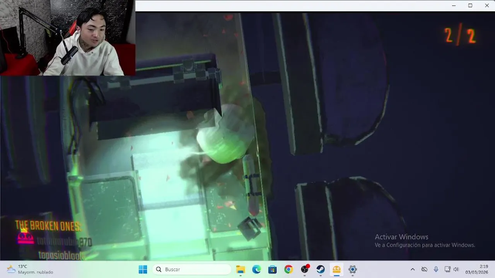This screenshot has height=278, width=495.
Task: Open the clock showing 2:19 03/03/2026
Action: (x=476, y=270)
